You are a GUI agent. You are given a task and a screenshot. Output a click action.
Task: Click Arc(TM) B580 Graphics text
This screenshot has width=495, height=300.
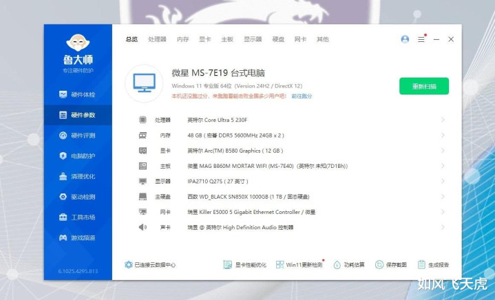click(x=235, y=151)
